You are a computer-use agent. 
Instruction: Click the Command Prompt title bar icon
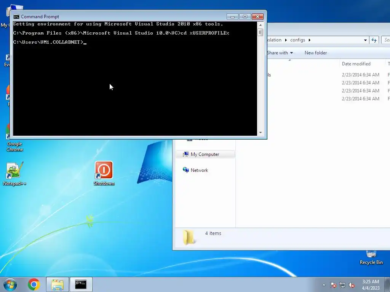[x=16, y=17]
